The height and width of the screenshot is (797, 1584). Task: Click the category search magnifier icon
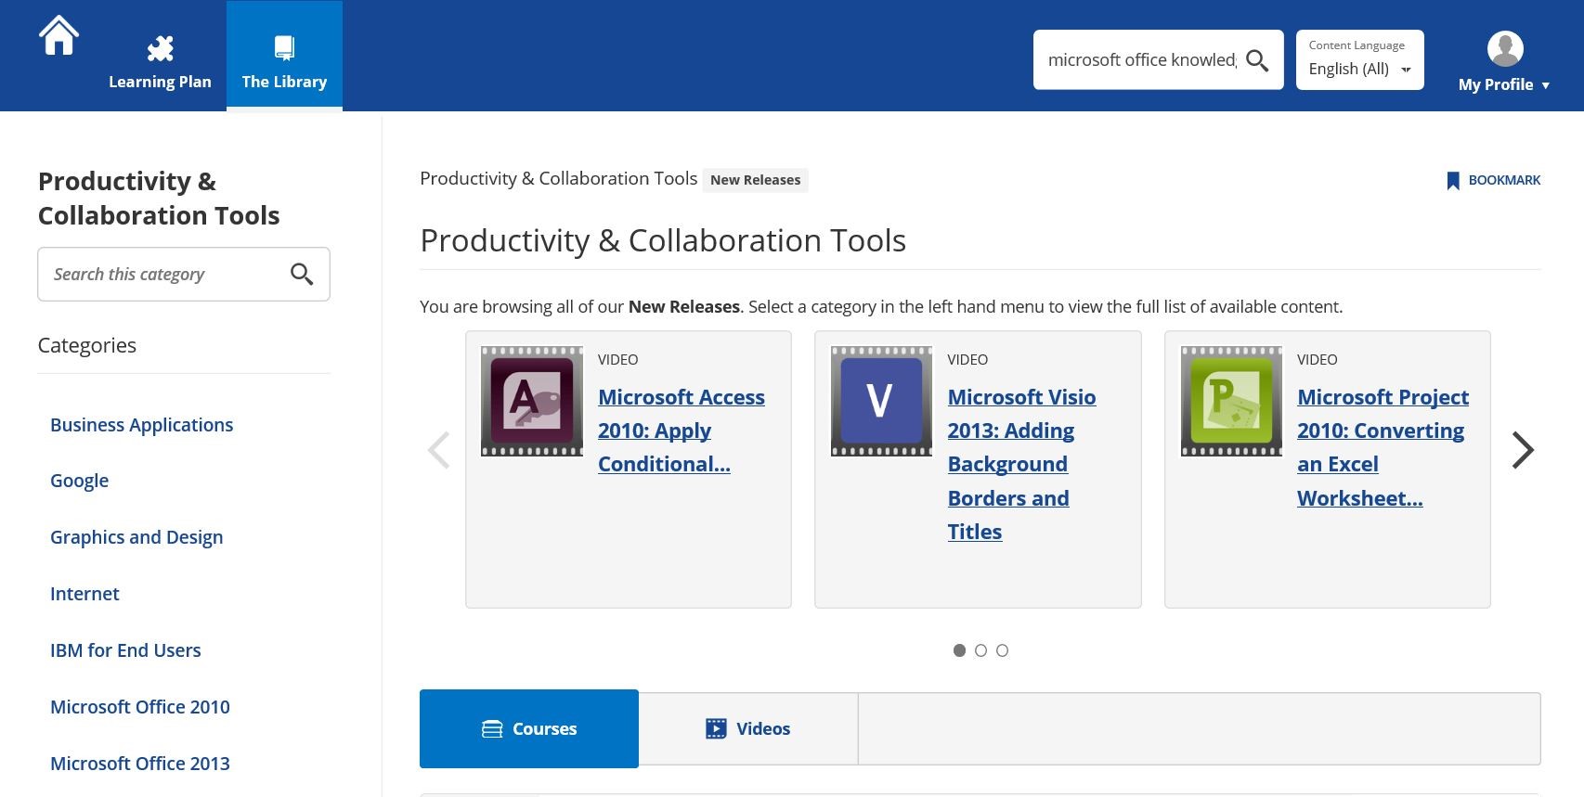click(302, 274)
